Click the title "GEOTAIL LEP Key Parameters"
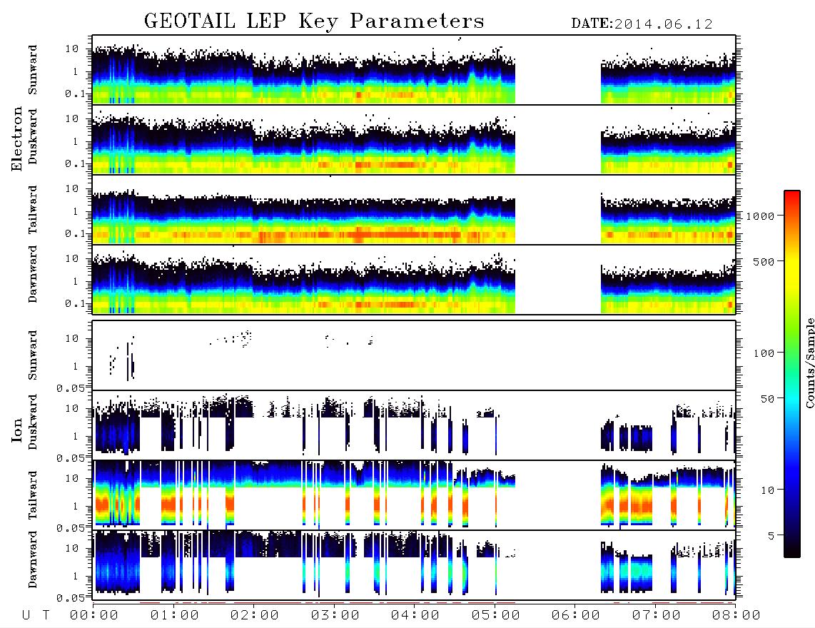Screen dimensions: 815x628 [314, 21]
